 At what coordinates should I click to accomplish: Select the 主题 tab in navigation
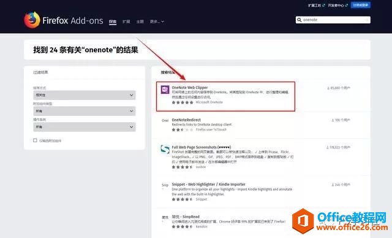(x=140, y=21)
